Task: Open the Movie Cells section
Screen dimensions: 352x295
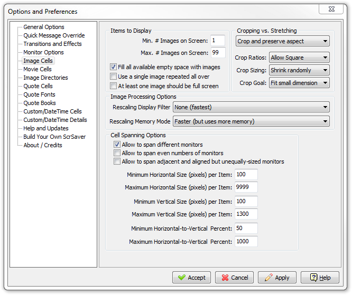Action: click(38, 69)
